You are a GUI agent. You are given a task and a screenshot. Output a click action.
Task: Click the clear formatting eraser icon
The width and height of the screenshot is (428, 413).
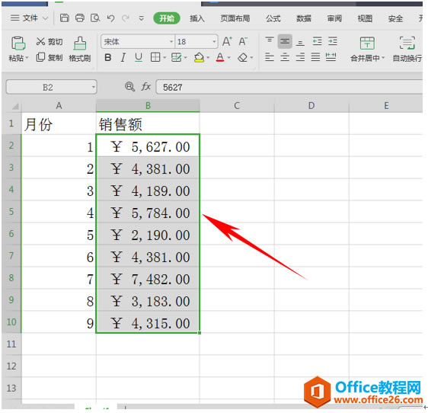click(243, 58)
